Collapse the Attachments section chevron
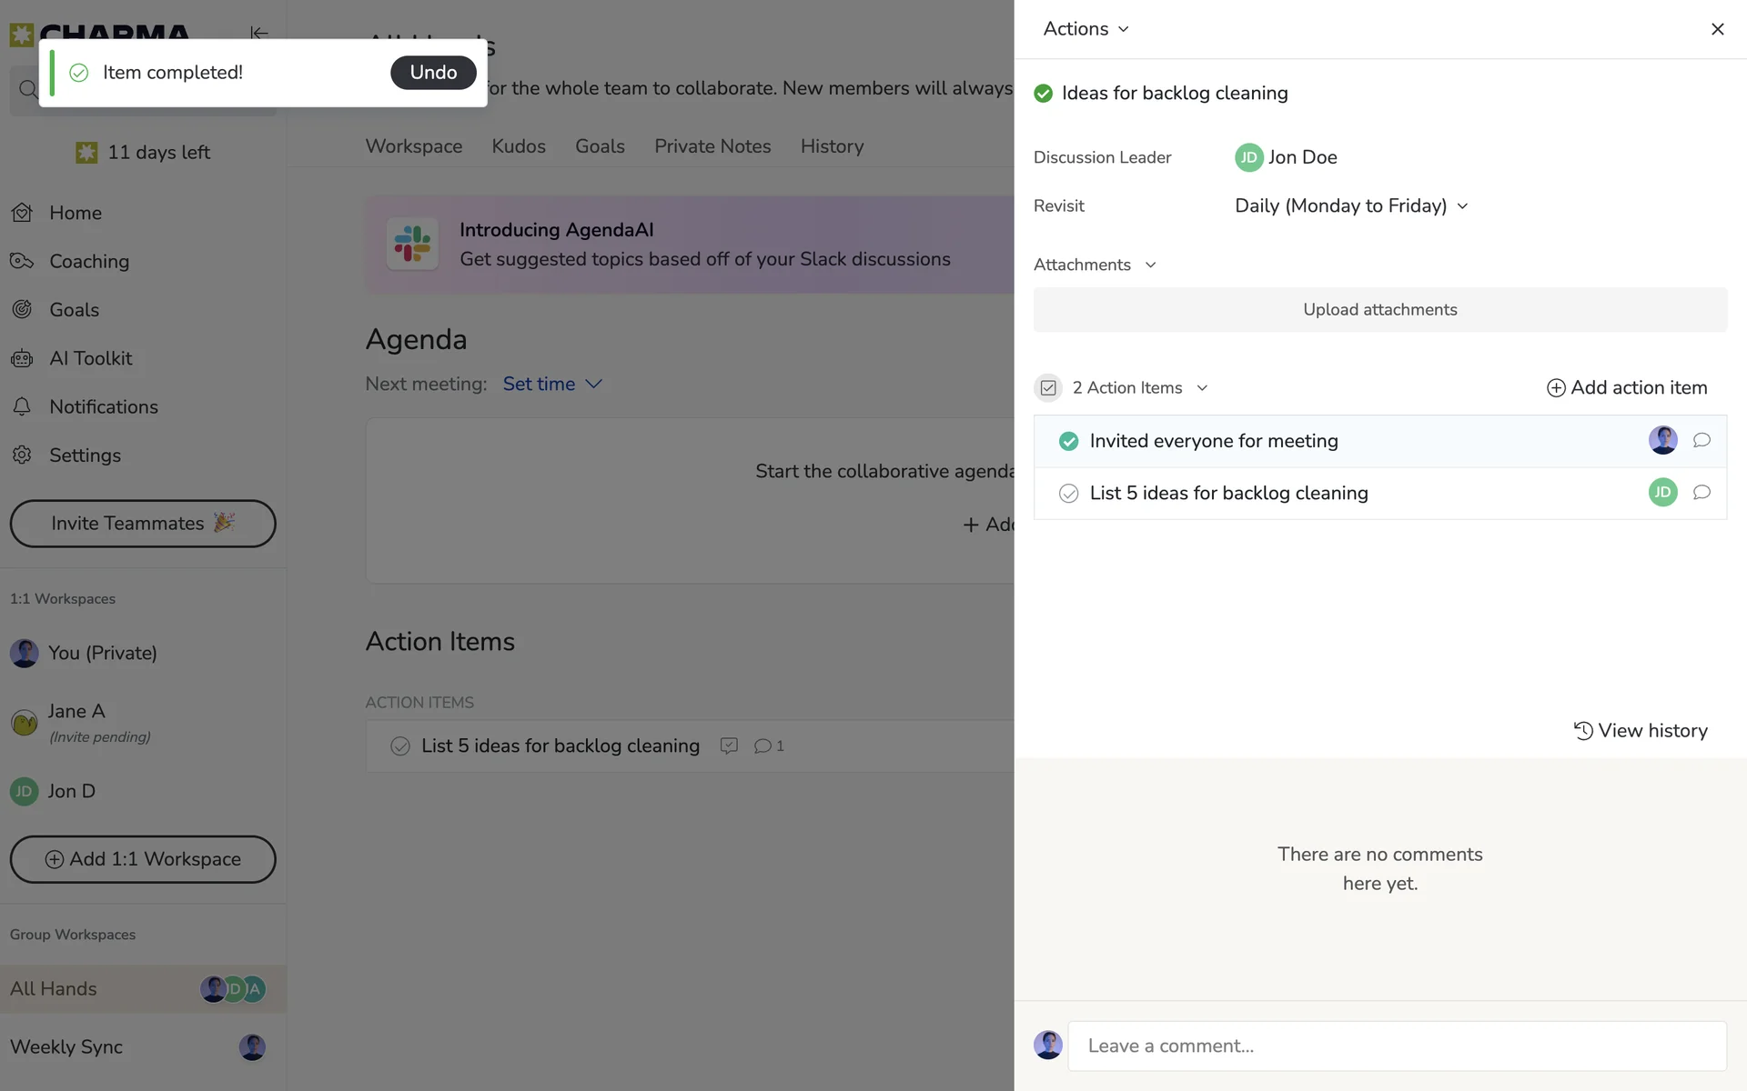This screenshot has height=1091, width=1747. [x=1150, y=265]
